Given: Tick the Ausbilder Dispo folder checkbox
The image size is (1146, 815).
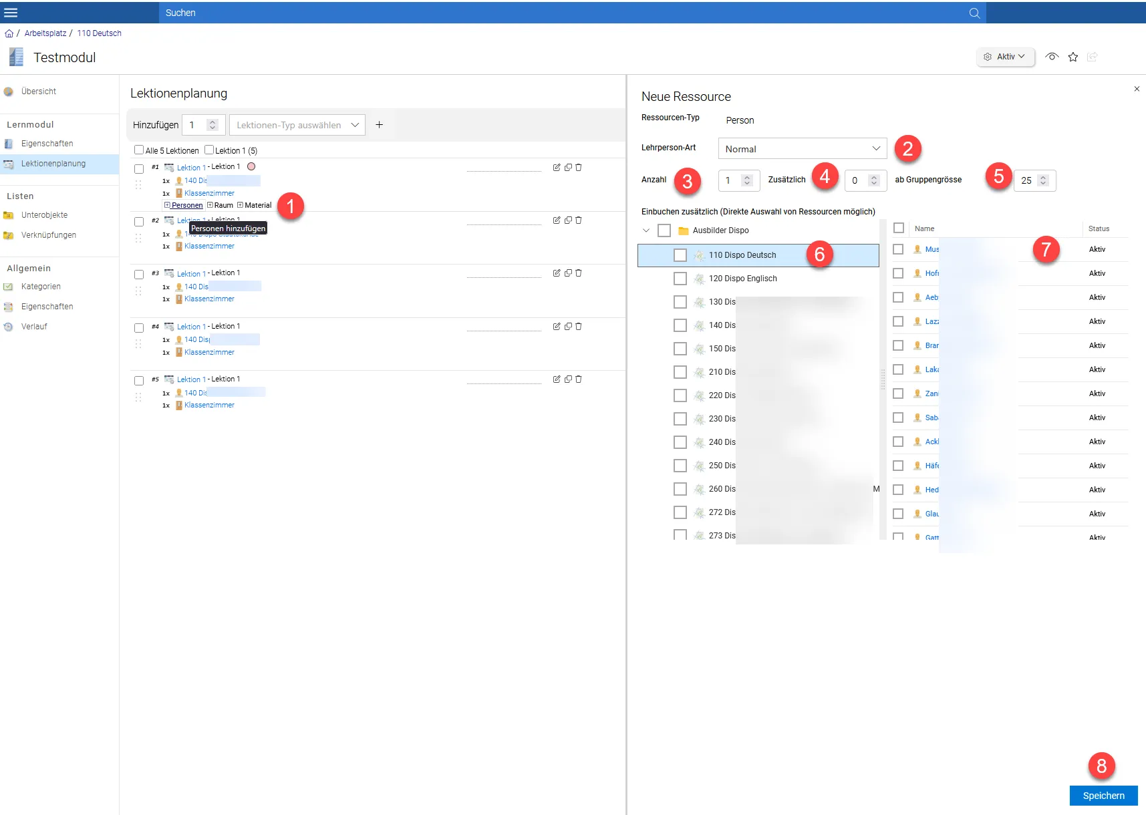Looking at the screenshot, I should click(664, 230).
